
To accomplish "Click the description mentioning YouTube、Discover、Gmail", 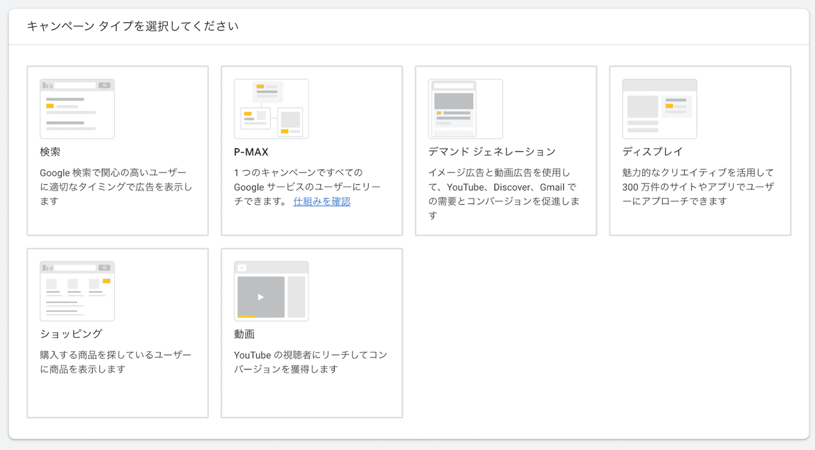I will coord(504,194).
